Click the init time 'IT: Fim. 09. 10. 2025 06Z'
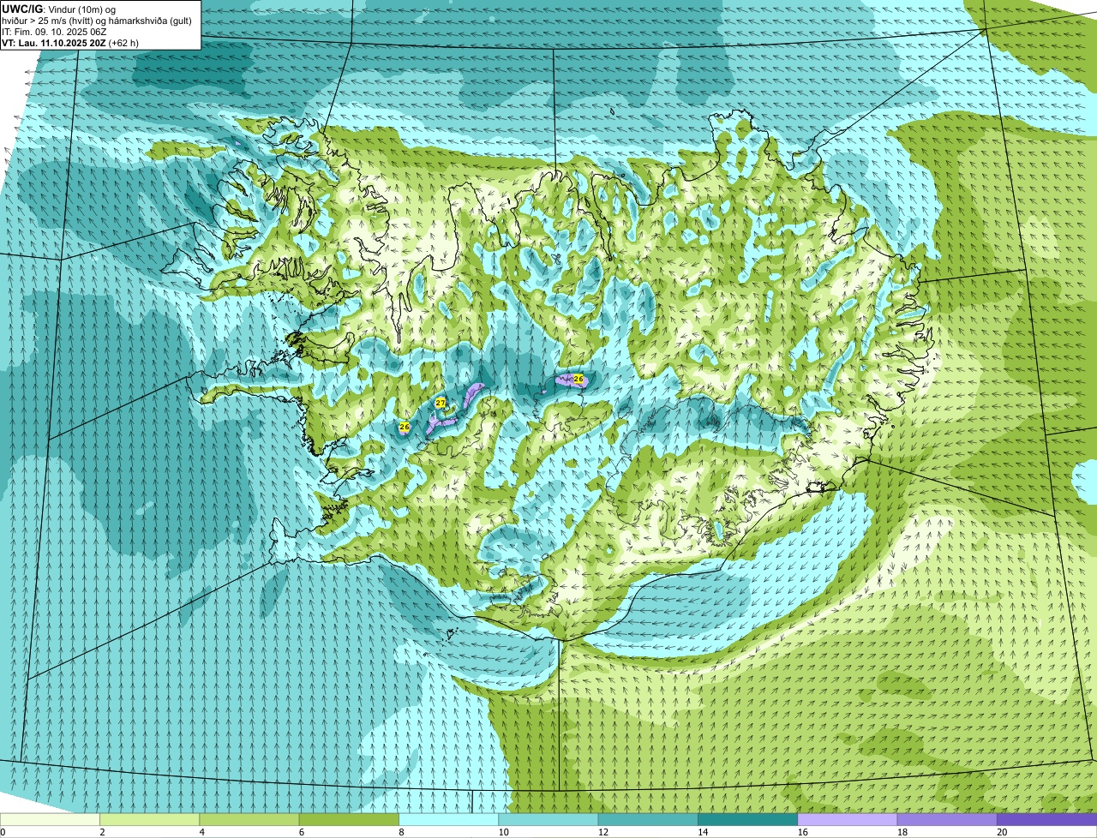Viewport: 1097px width, 838px height. point(54,32)
